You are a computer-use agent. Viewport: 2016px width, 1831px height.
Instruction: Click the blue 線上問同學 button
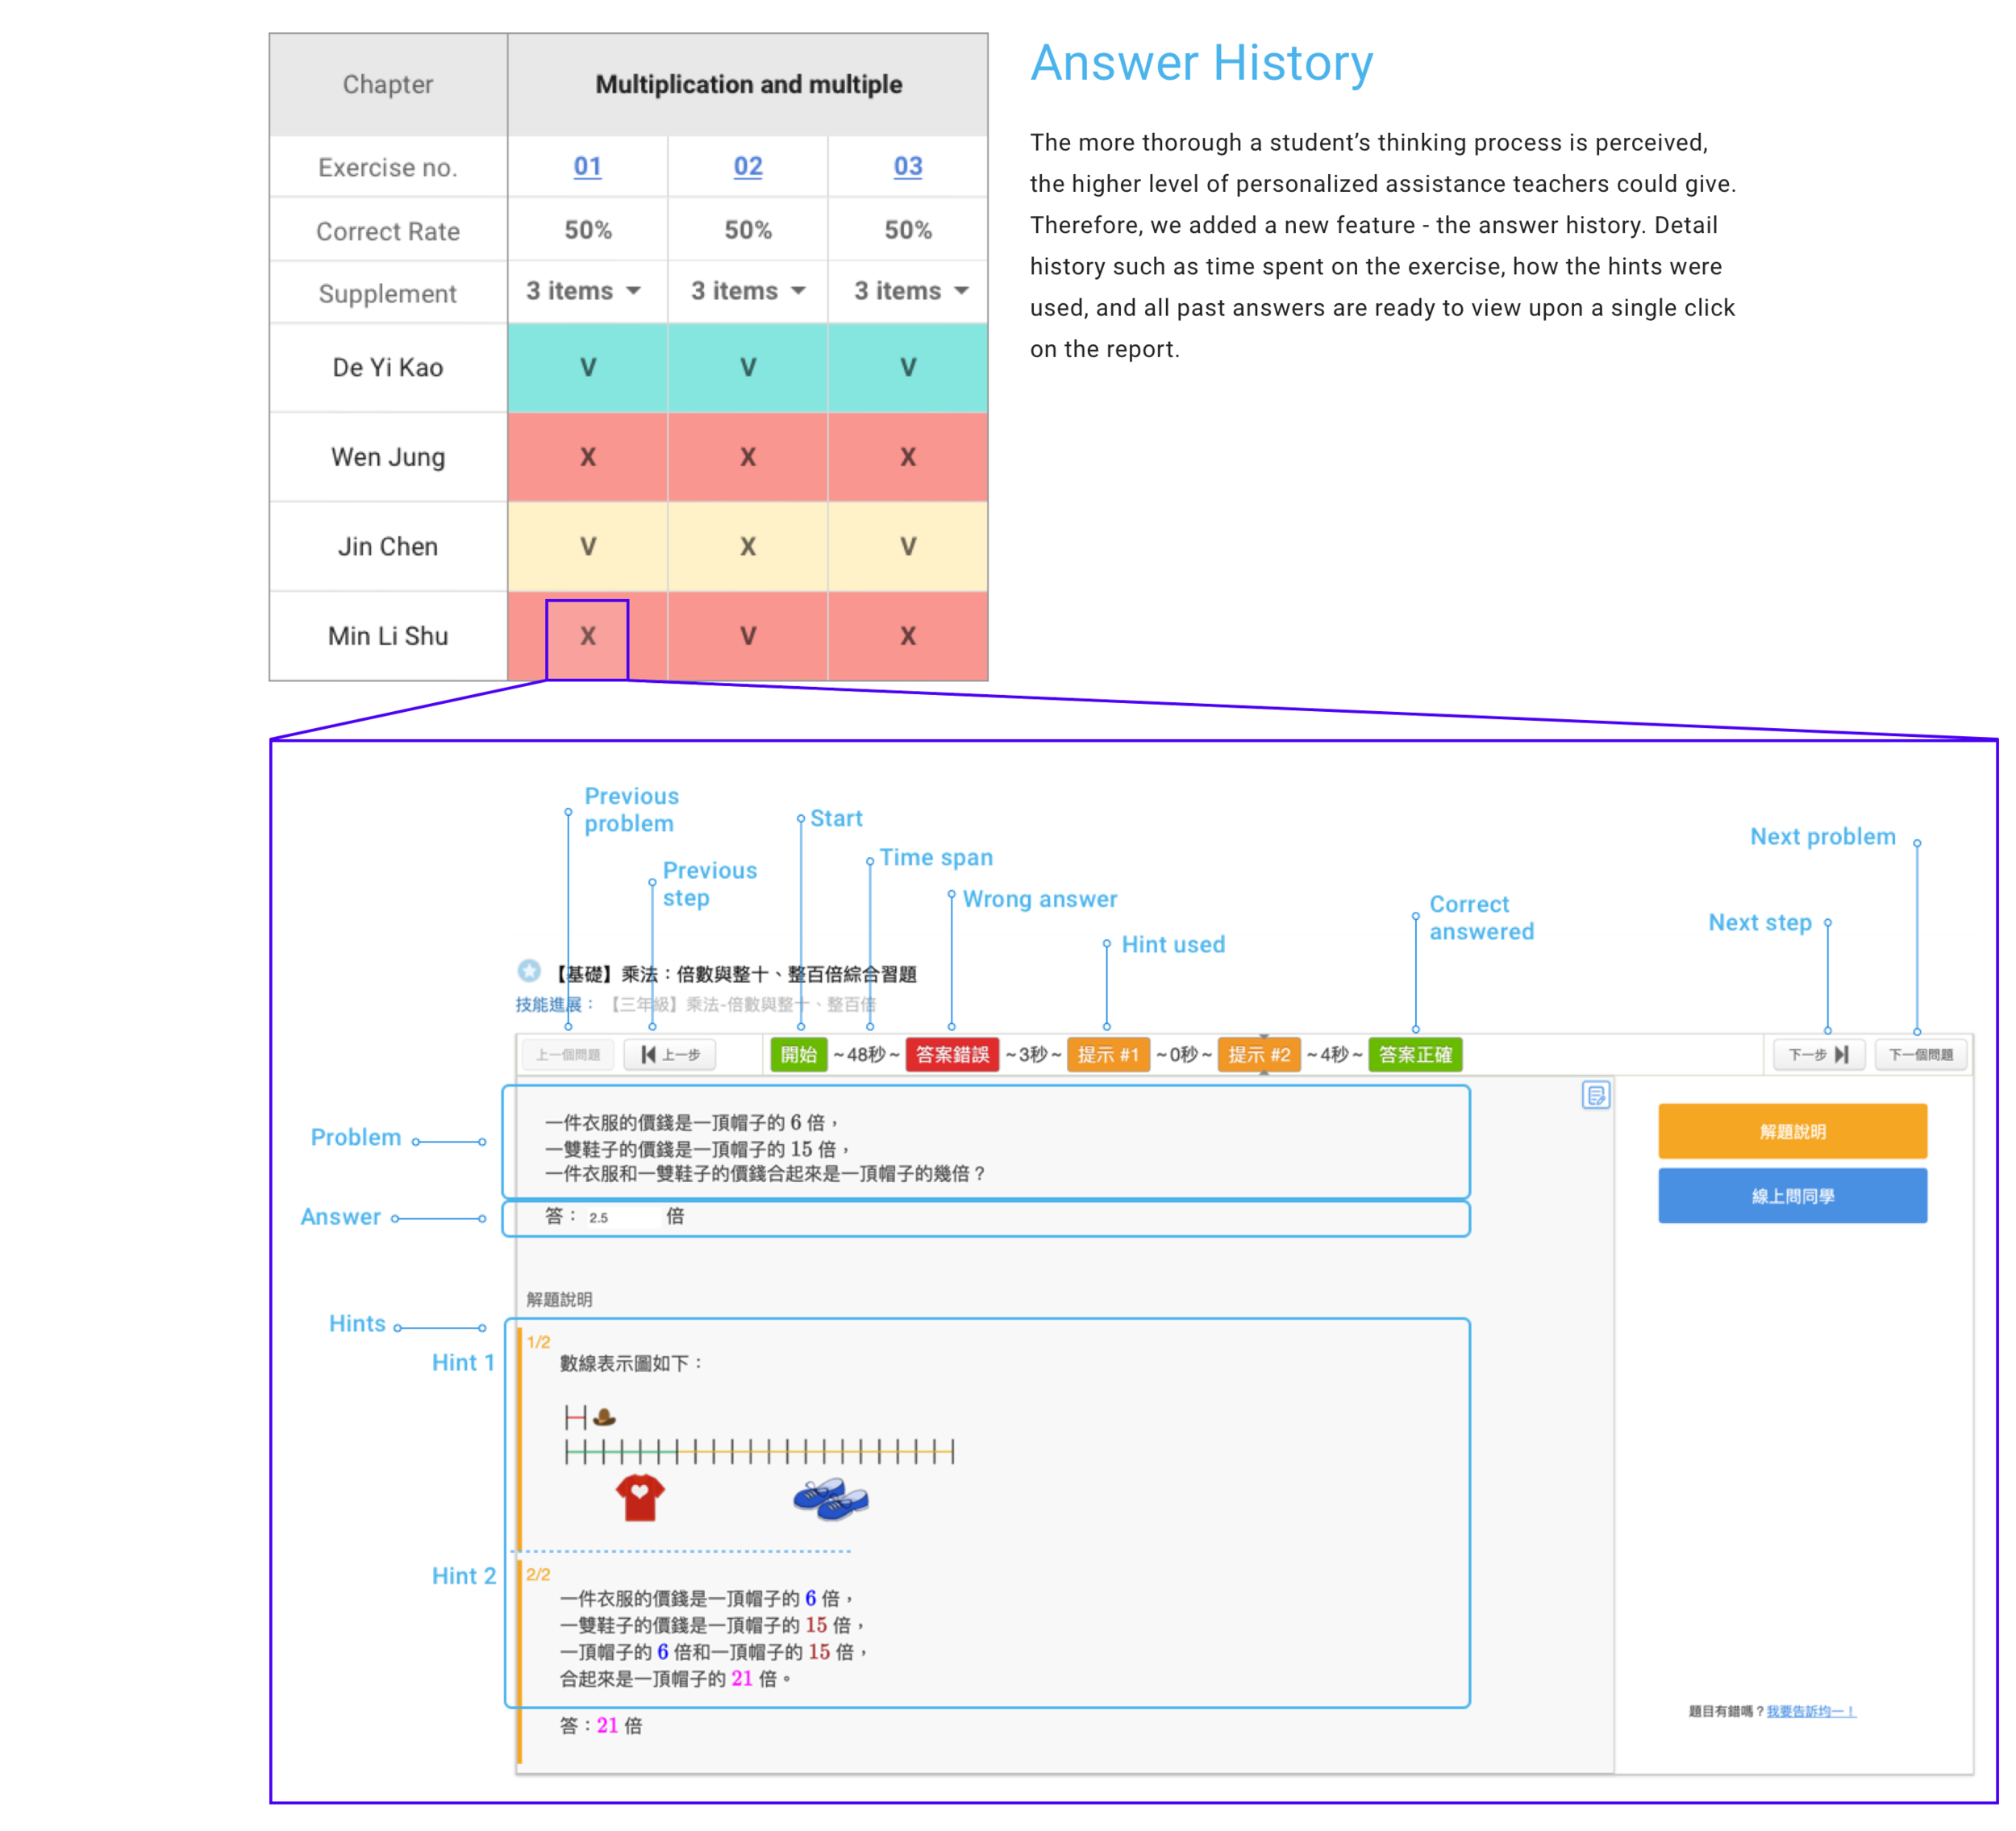1792,1196
